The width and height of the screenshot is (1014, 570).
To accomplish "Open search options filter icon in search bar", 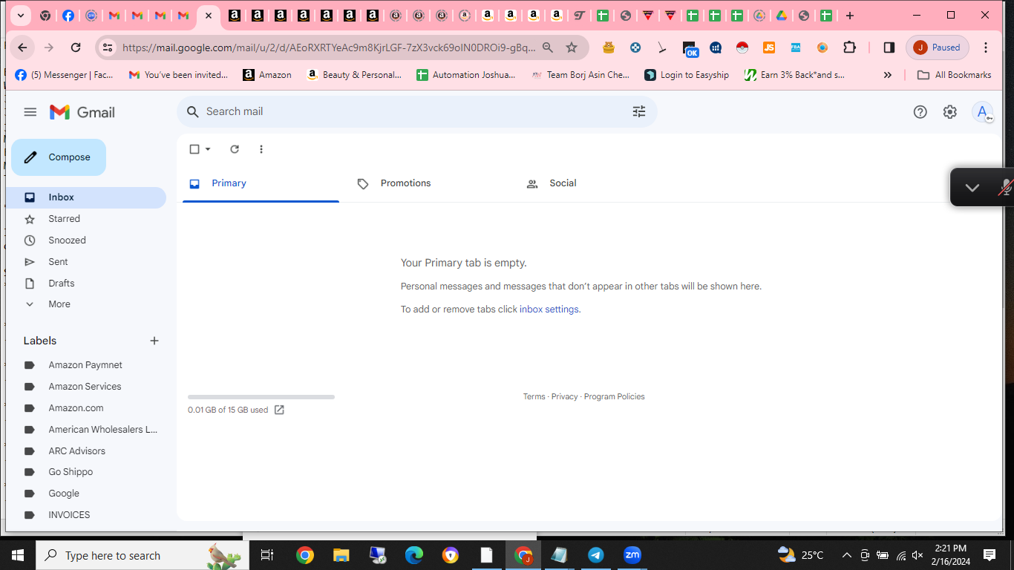I will click(x=639, y=111).
